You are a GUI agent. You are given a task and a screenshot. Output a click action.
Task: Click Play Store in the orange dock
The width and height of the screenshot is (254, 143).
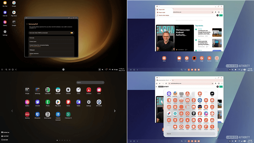[x=209, y=58]
